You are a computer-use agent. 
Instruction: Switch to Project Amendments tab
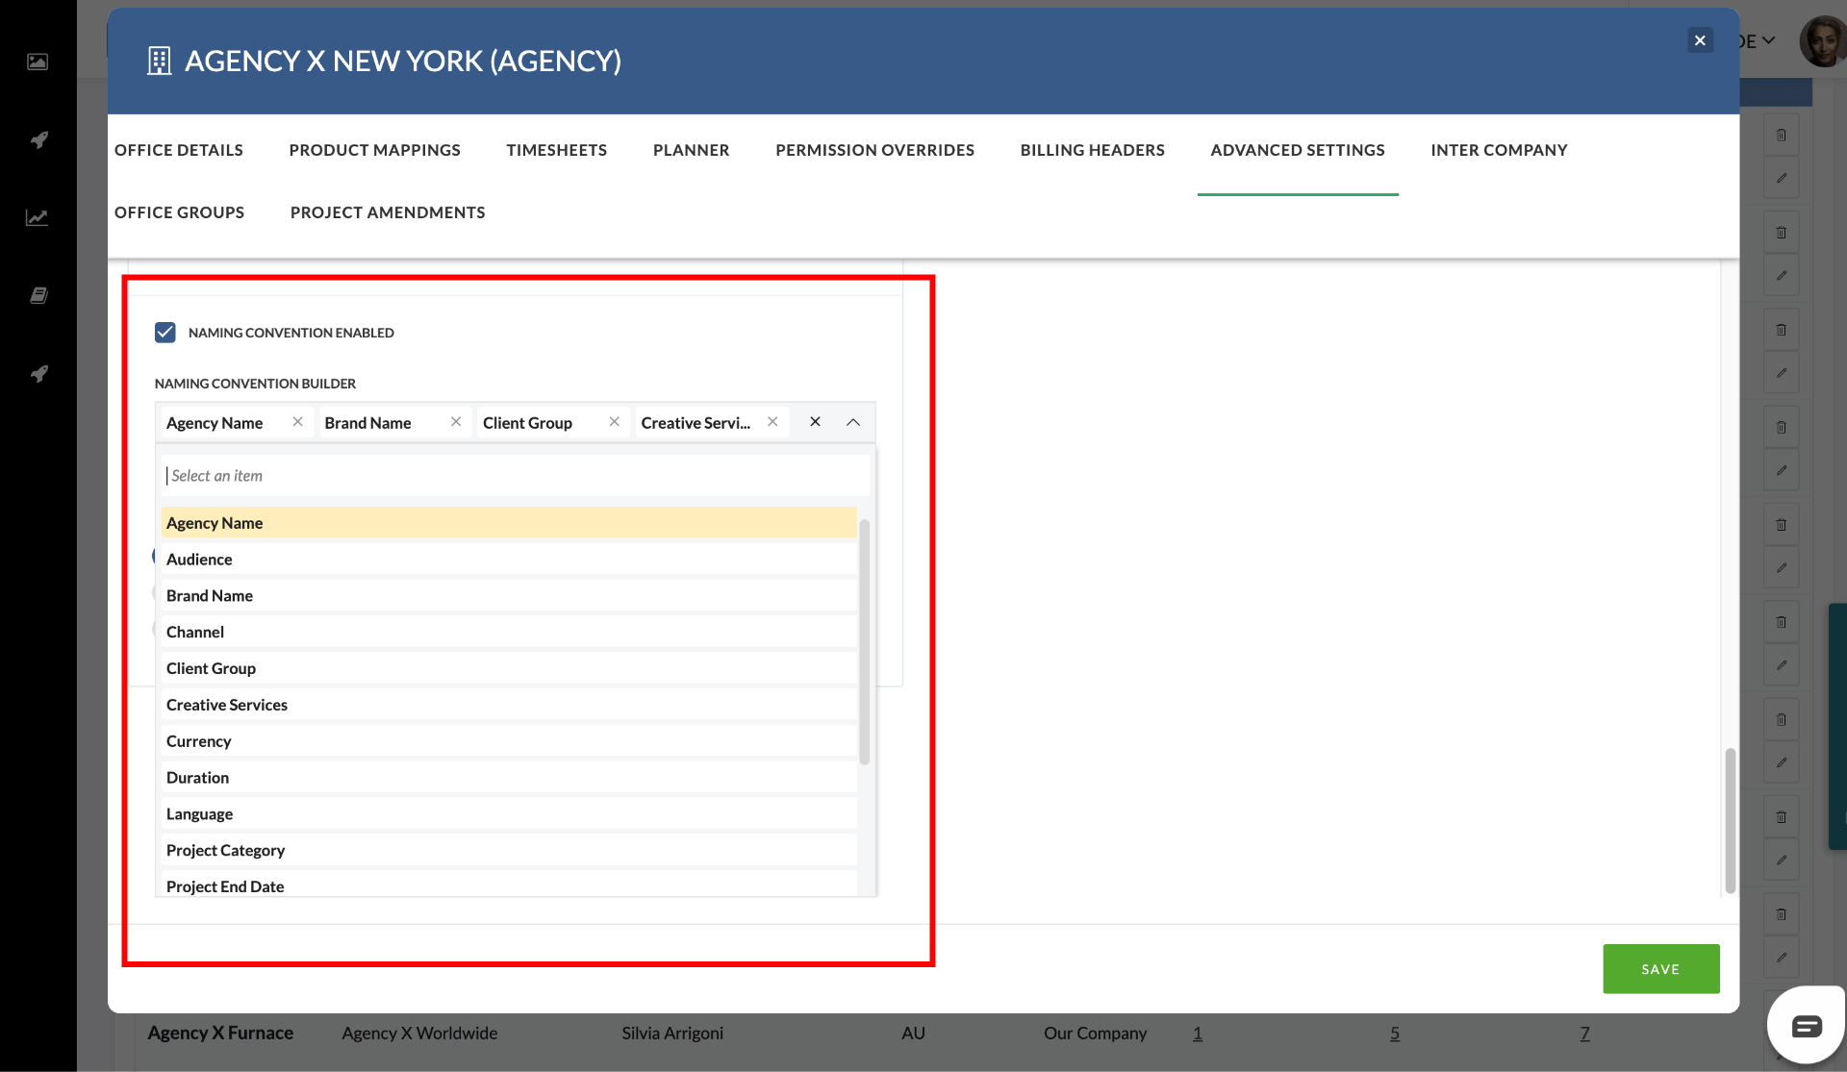point(388,212)
